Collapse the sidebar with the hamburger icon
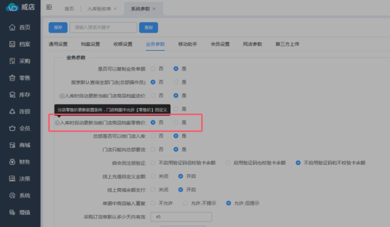390x227 pixels. point(49,8)
